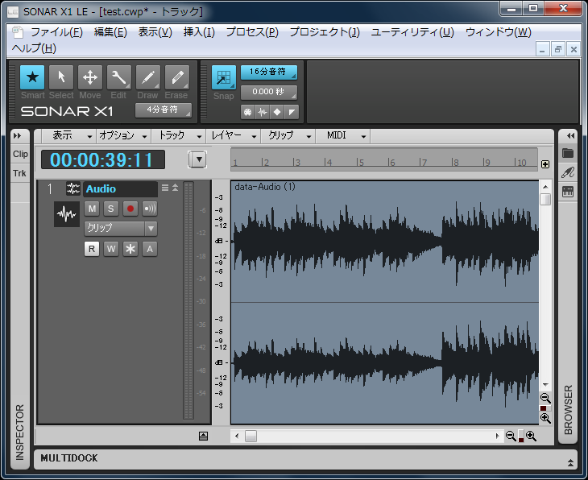This screenshot has height=480, width=588.
Task: Open the 表示(V) menu in menu bar
Action: click(155, 32)
